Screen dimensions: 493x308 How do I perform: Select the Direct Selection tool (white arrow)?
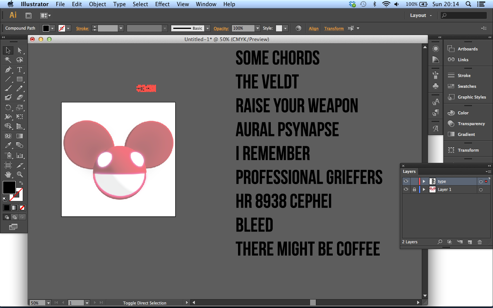coord(20,50)
